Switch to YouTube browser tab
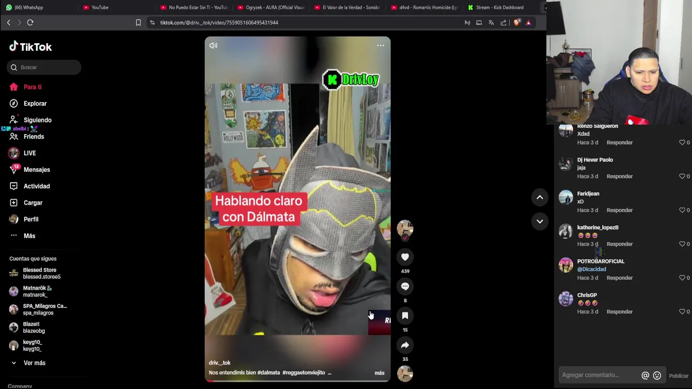Viewport: 692px width, 389px height. pyautogui.click(x=100, y=8)
